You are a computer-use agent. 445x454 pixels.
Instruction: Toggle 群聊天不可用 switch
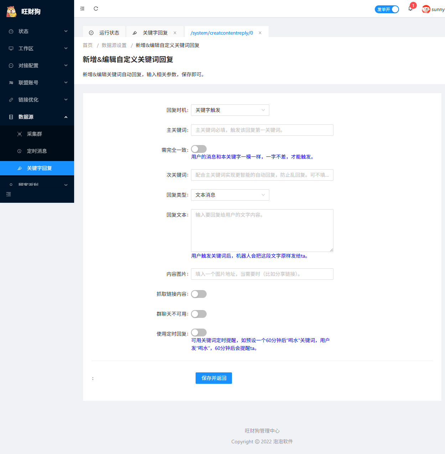(x=199, y=314)
